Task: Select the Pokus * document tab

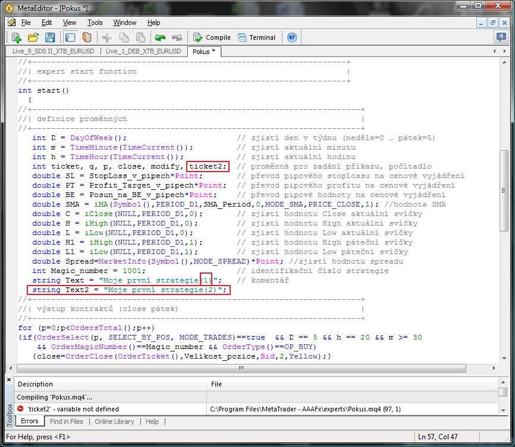Action: tap(204, 52)
